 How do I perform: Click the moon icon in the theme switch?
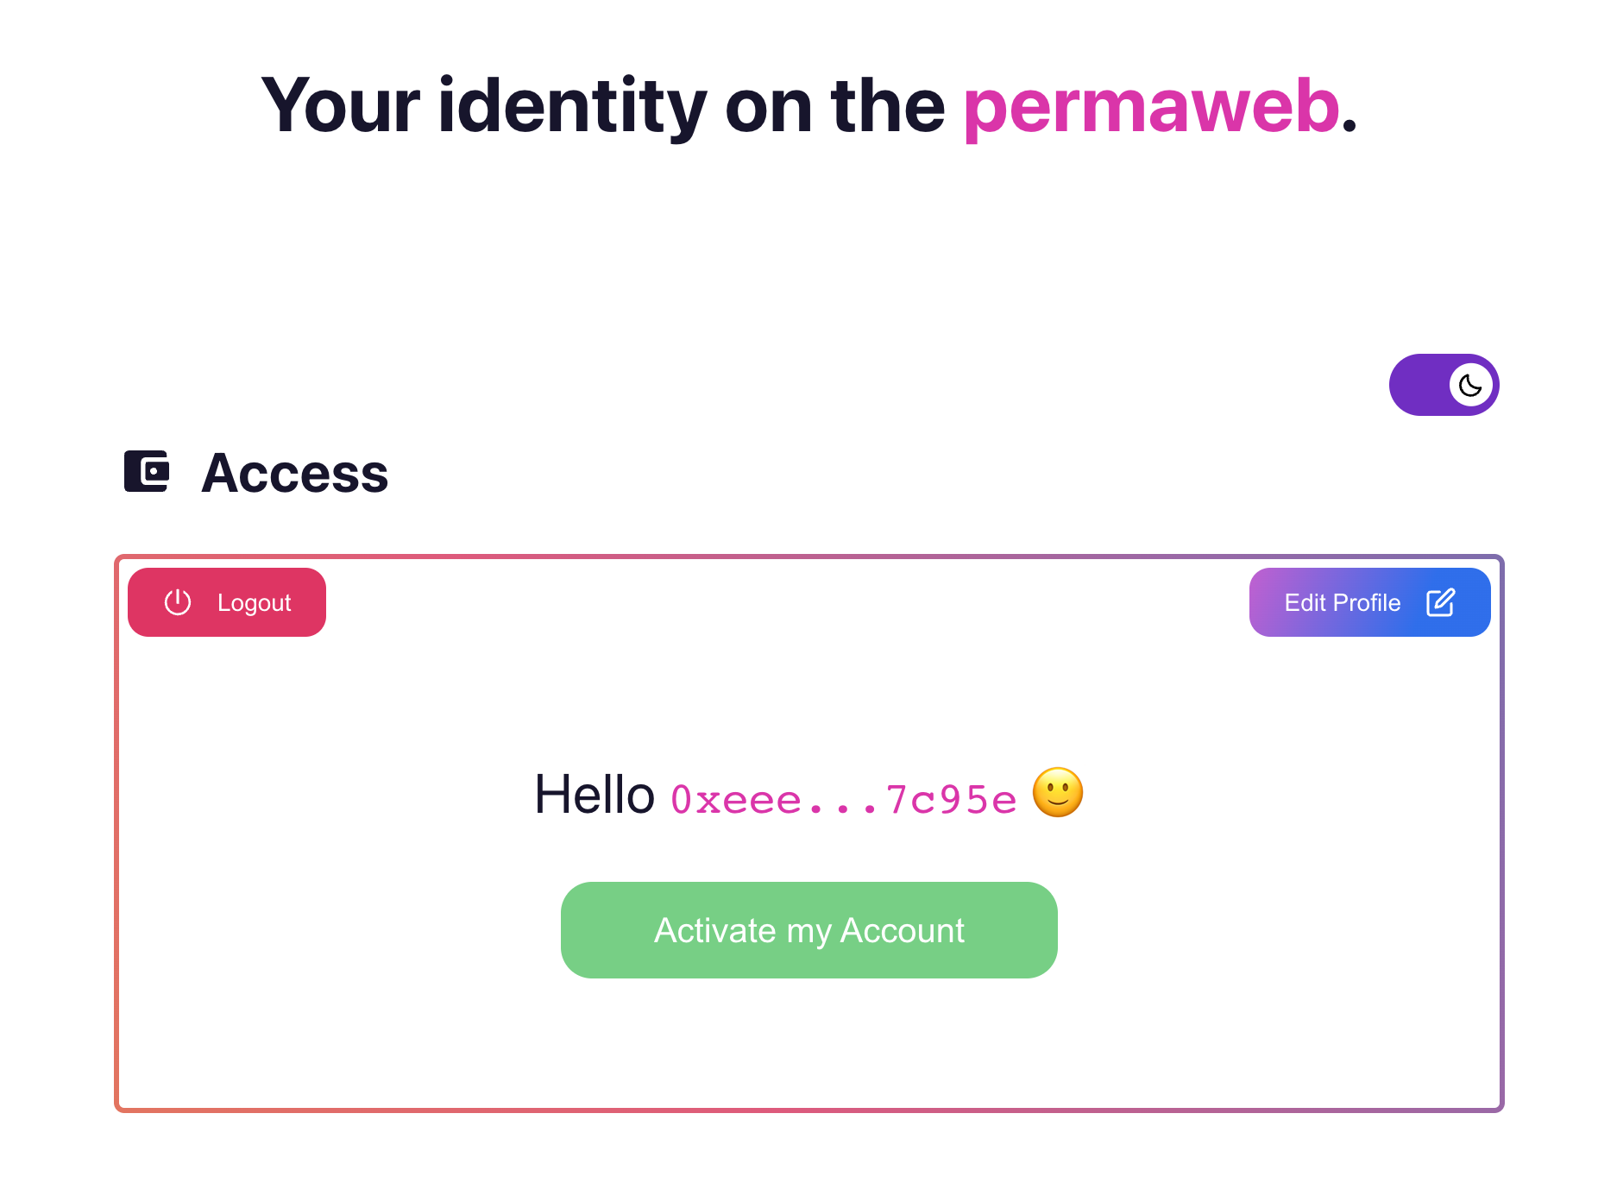coord(1470,385)
